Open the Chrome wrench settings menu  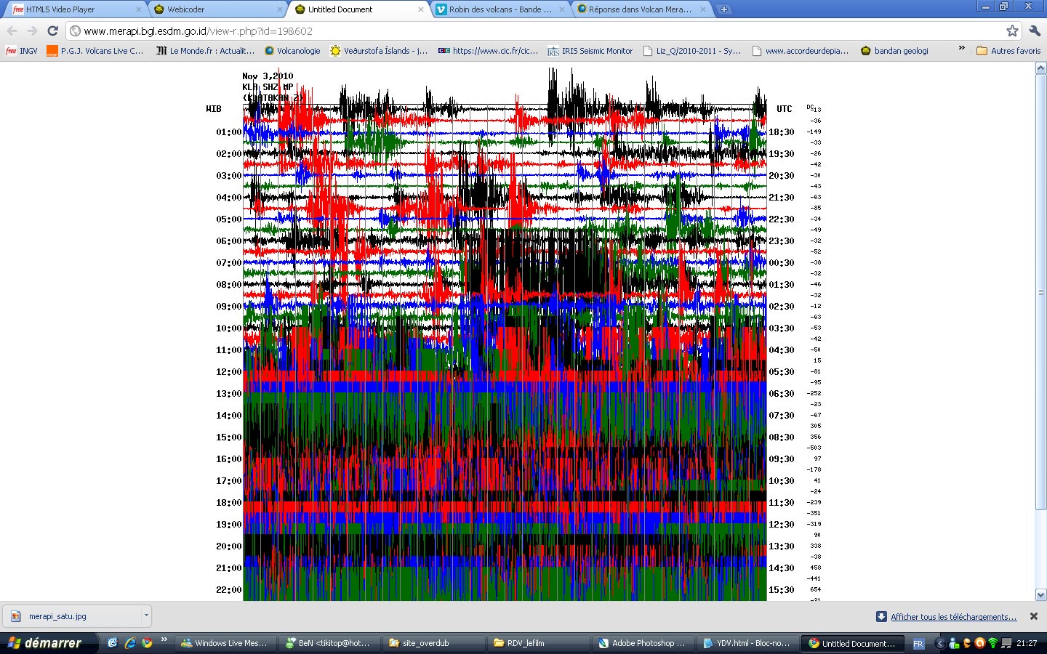pos(1035,31)
